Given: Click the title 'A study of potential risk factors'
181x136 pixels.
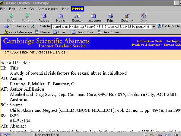Looking at the screenshot, I should tap(68, 73).
